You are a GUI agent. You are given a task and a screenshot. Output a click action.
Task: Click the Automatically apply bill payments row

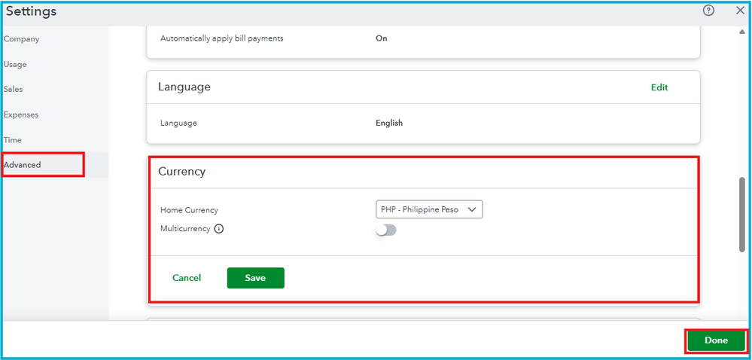(x=222, y=38)
